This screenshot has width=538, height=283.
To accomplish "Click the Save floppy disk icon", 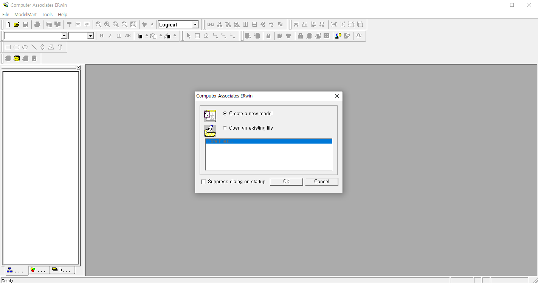I will 26,25.
